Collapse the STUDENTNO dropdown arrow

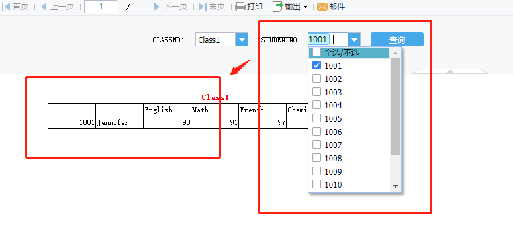pyautogui.click(x=354, y=40)
